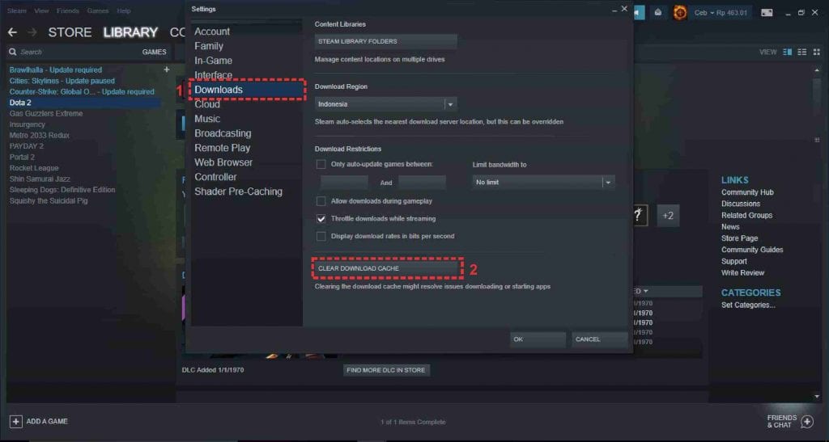829x442 pixels.
Task: Switch to Interface settings
Action: point(213,75)
